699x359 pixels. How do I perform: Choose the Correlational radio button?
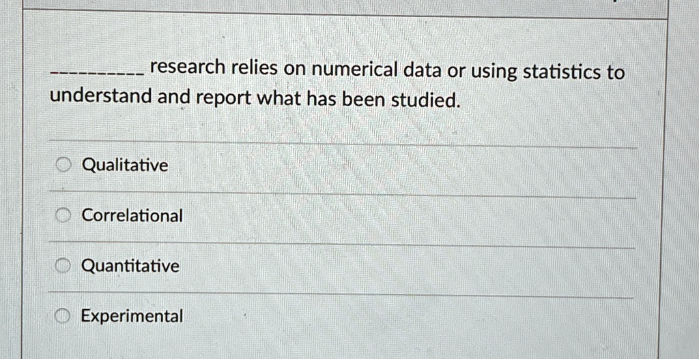[x=63, y=216]
